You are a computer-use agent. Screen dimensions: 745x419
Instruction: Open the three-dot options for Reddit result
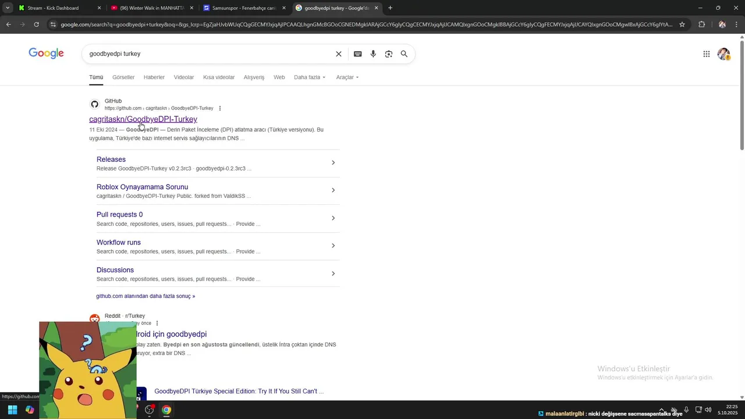coord(157,323)
